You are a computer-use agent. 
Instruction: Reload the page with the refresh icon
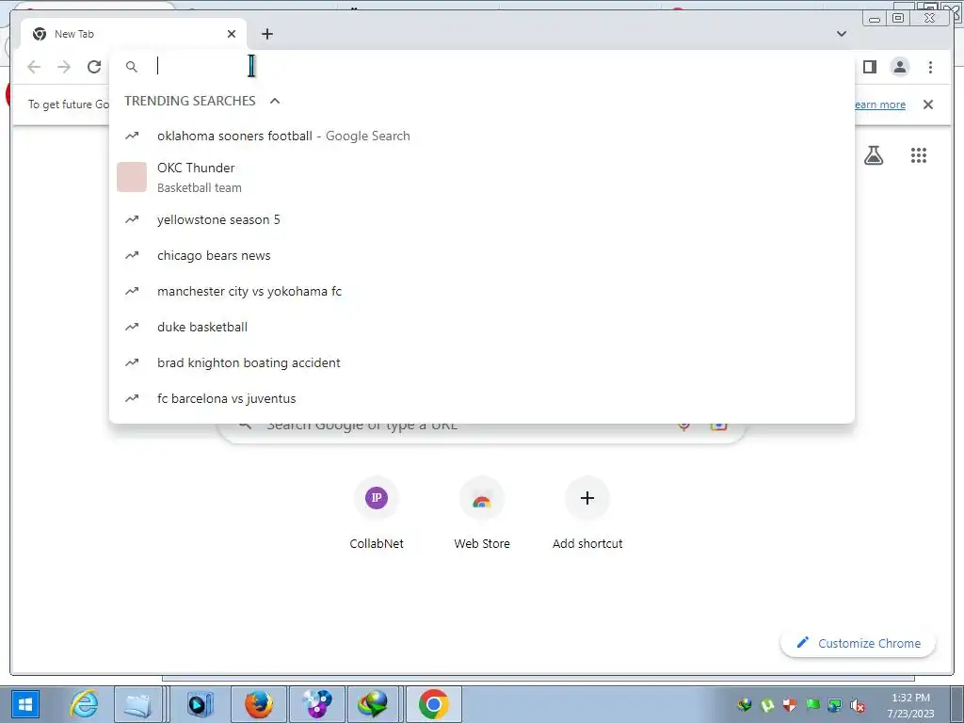click(94, 67)
